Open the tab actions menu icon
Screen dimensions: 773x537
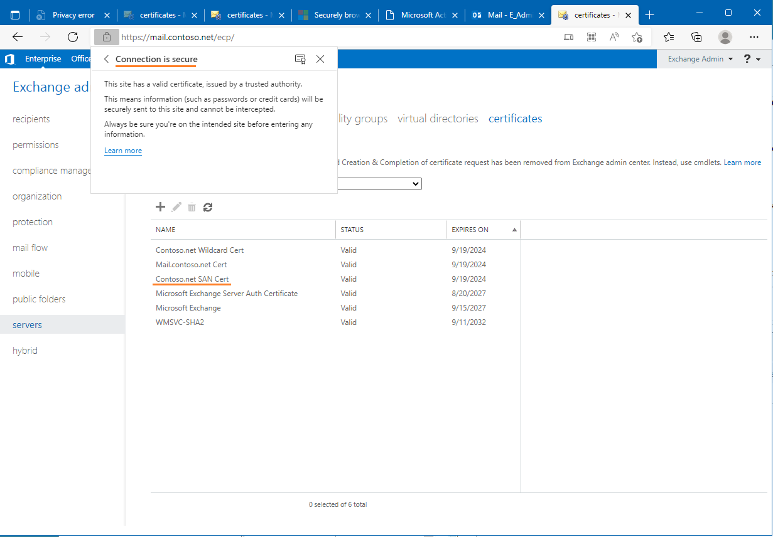coord(15,14)
